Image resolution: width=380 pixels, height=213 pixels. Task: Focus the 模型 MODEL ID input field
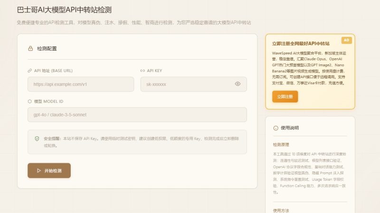[x=137, y=115]
